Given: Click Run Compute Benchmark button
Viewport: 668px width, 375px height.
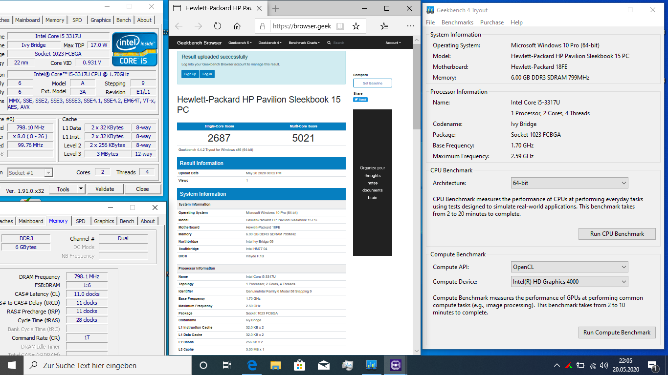Looking at the screenshot, I should pyautogui.click(x=617, y=333).
